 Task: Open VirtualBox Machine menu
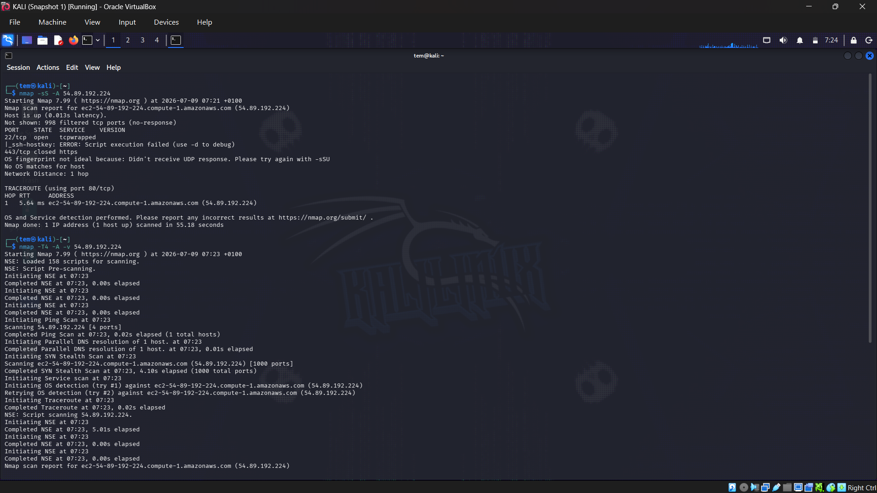(x=53, y=22)
